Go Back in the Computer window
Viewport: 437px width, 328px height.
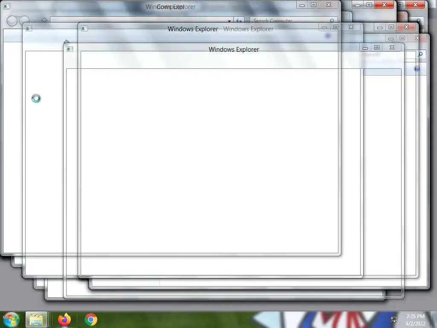pyautogui.click(x=12, y=21)
